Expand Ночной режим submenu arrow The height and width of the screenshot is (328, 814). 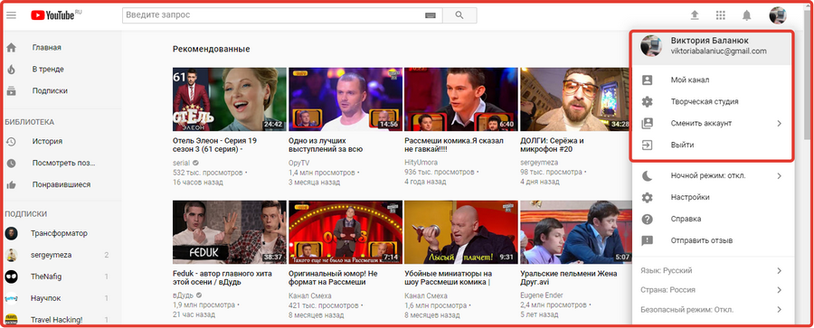[780, 176]
